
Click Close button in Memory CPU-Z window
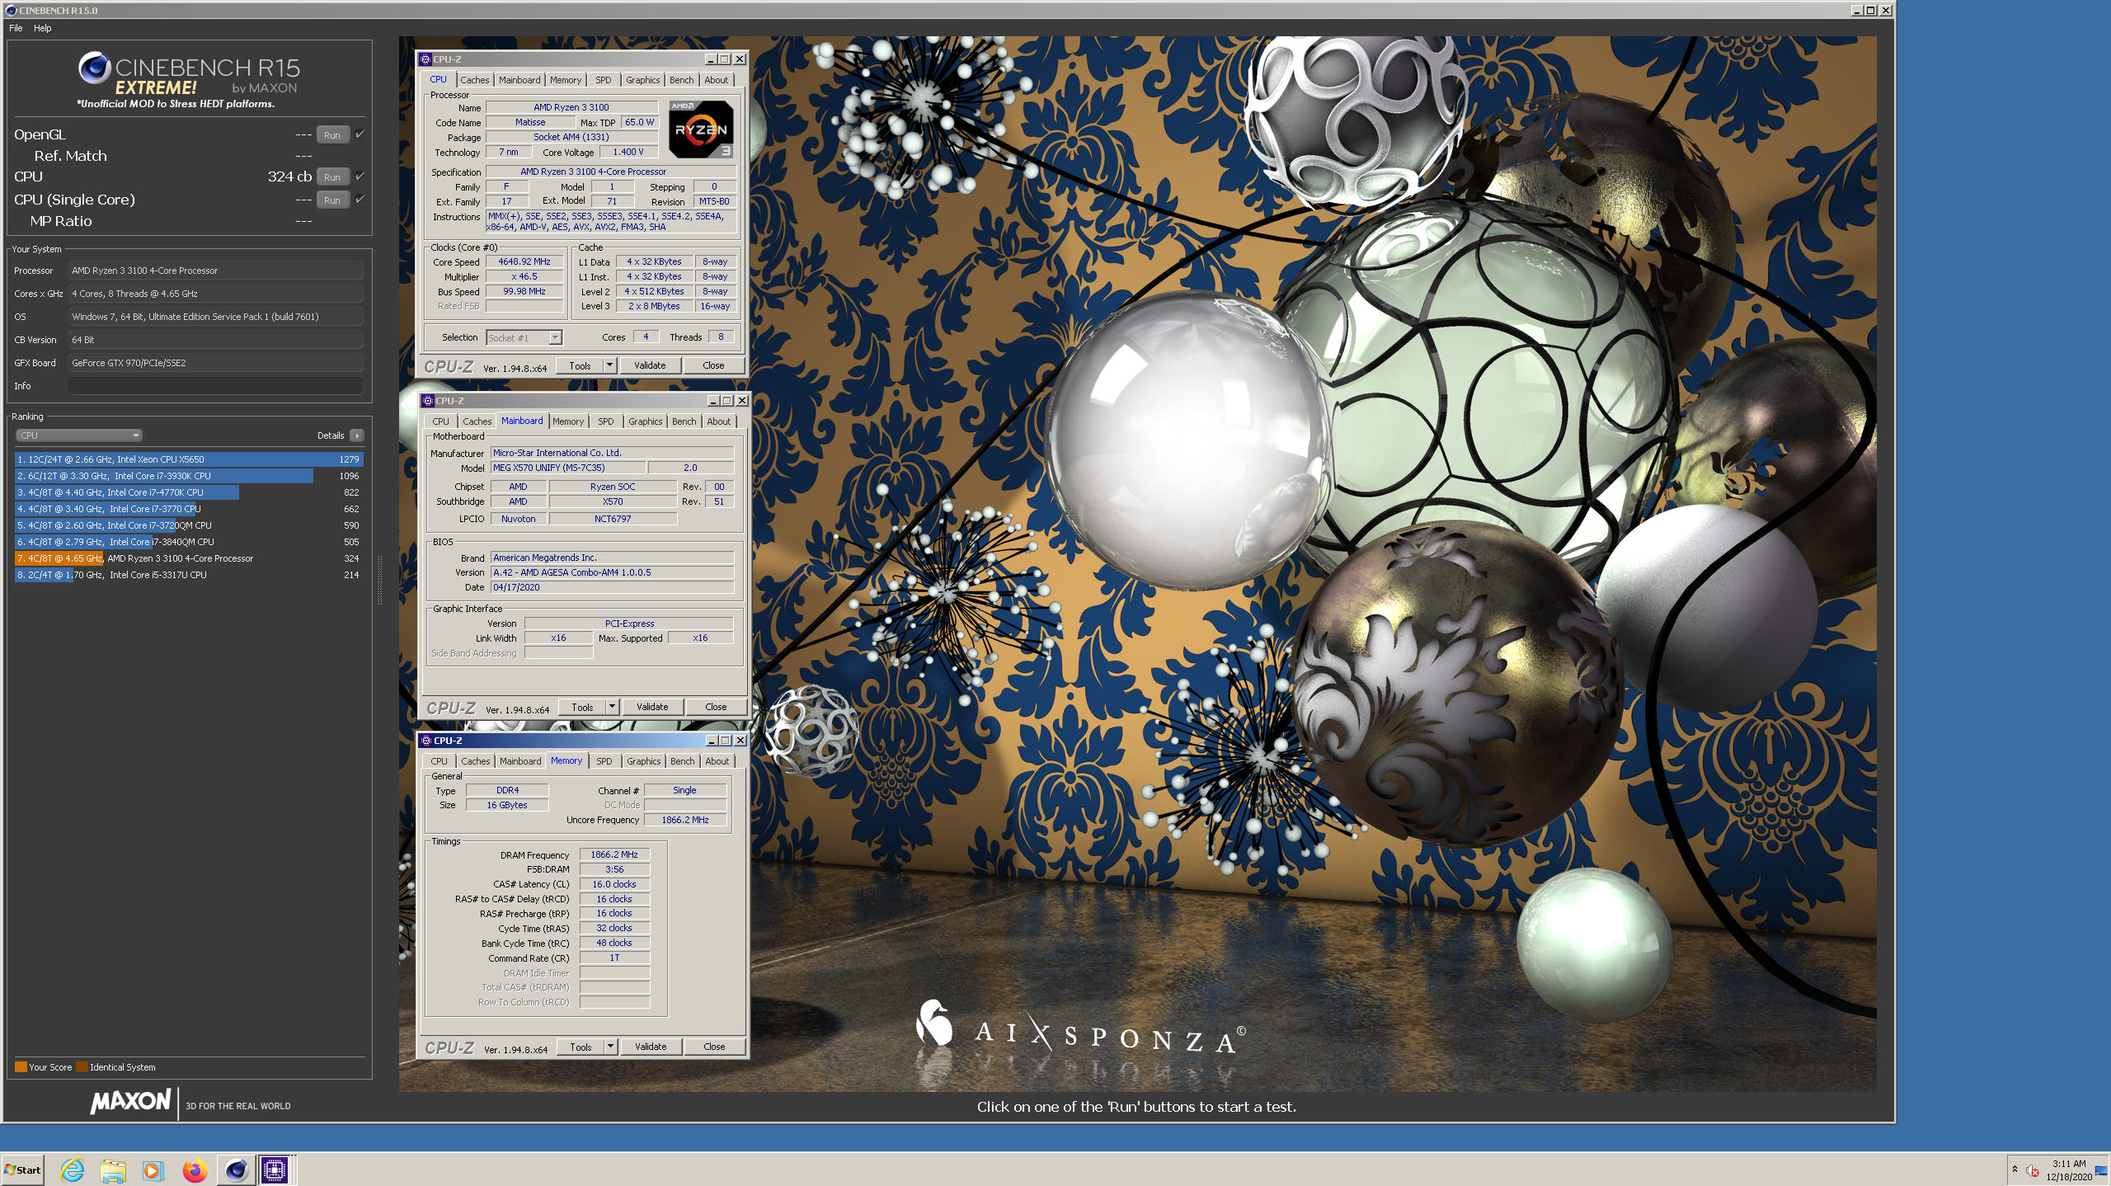714,1047
